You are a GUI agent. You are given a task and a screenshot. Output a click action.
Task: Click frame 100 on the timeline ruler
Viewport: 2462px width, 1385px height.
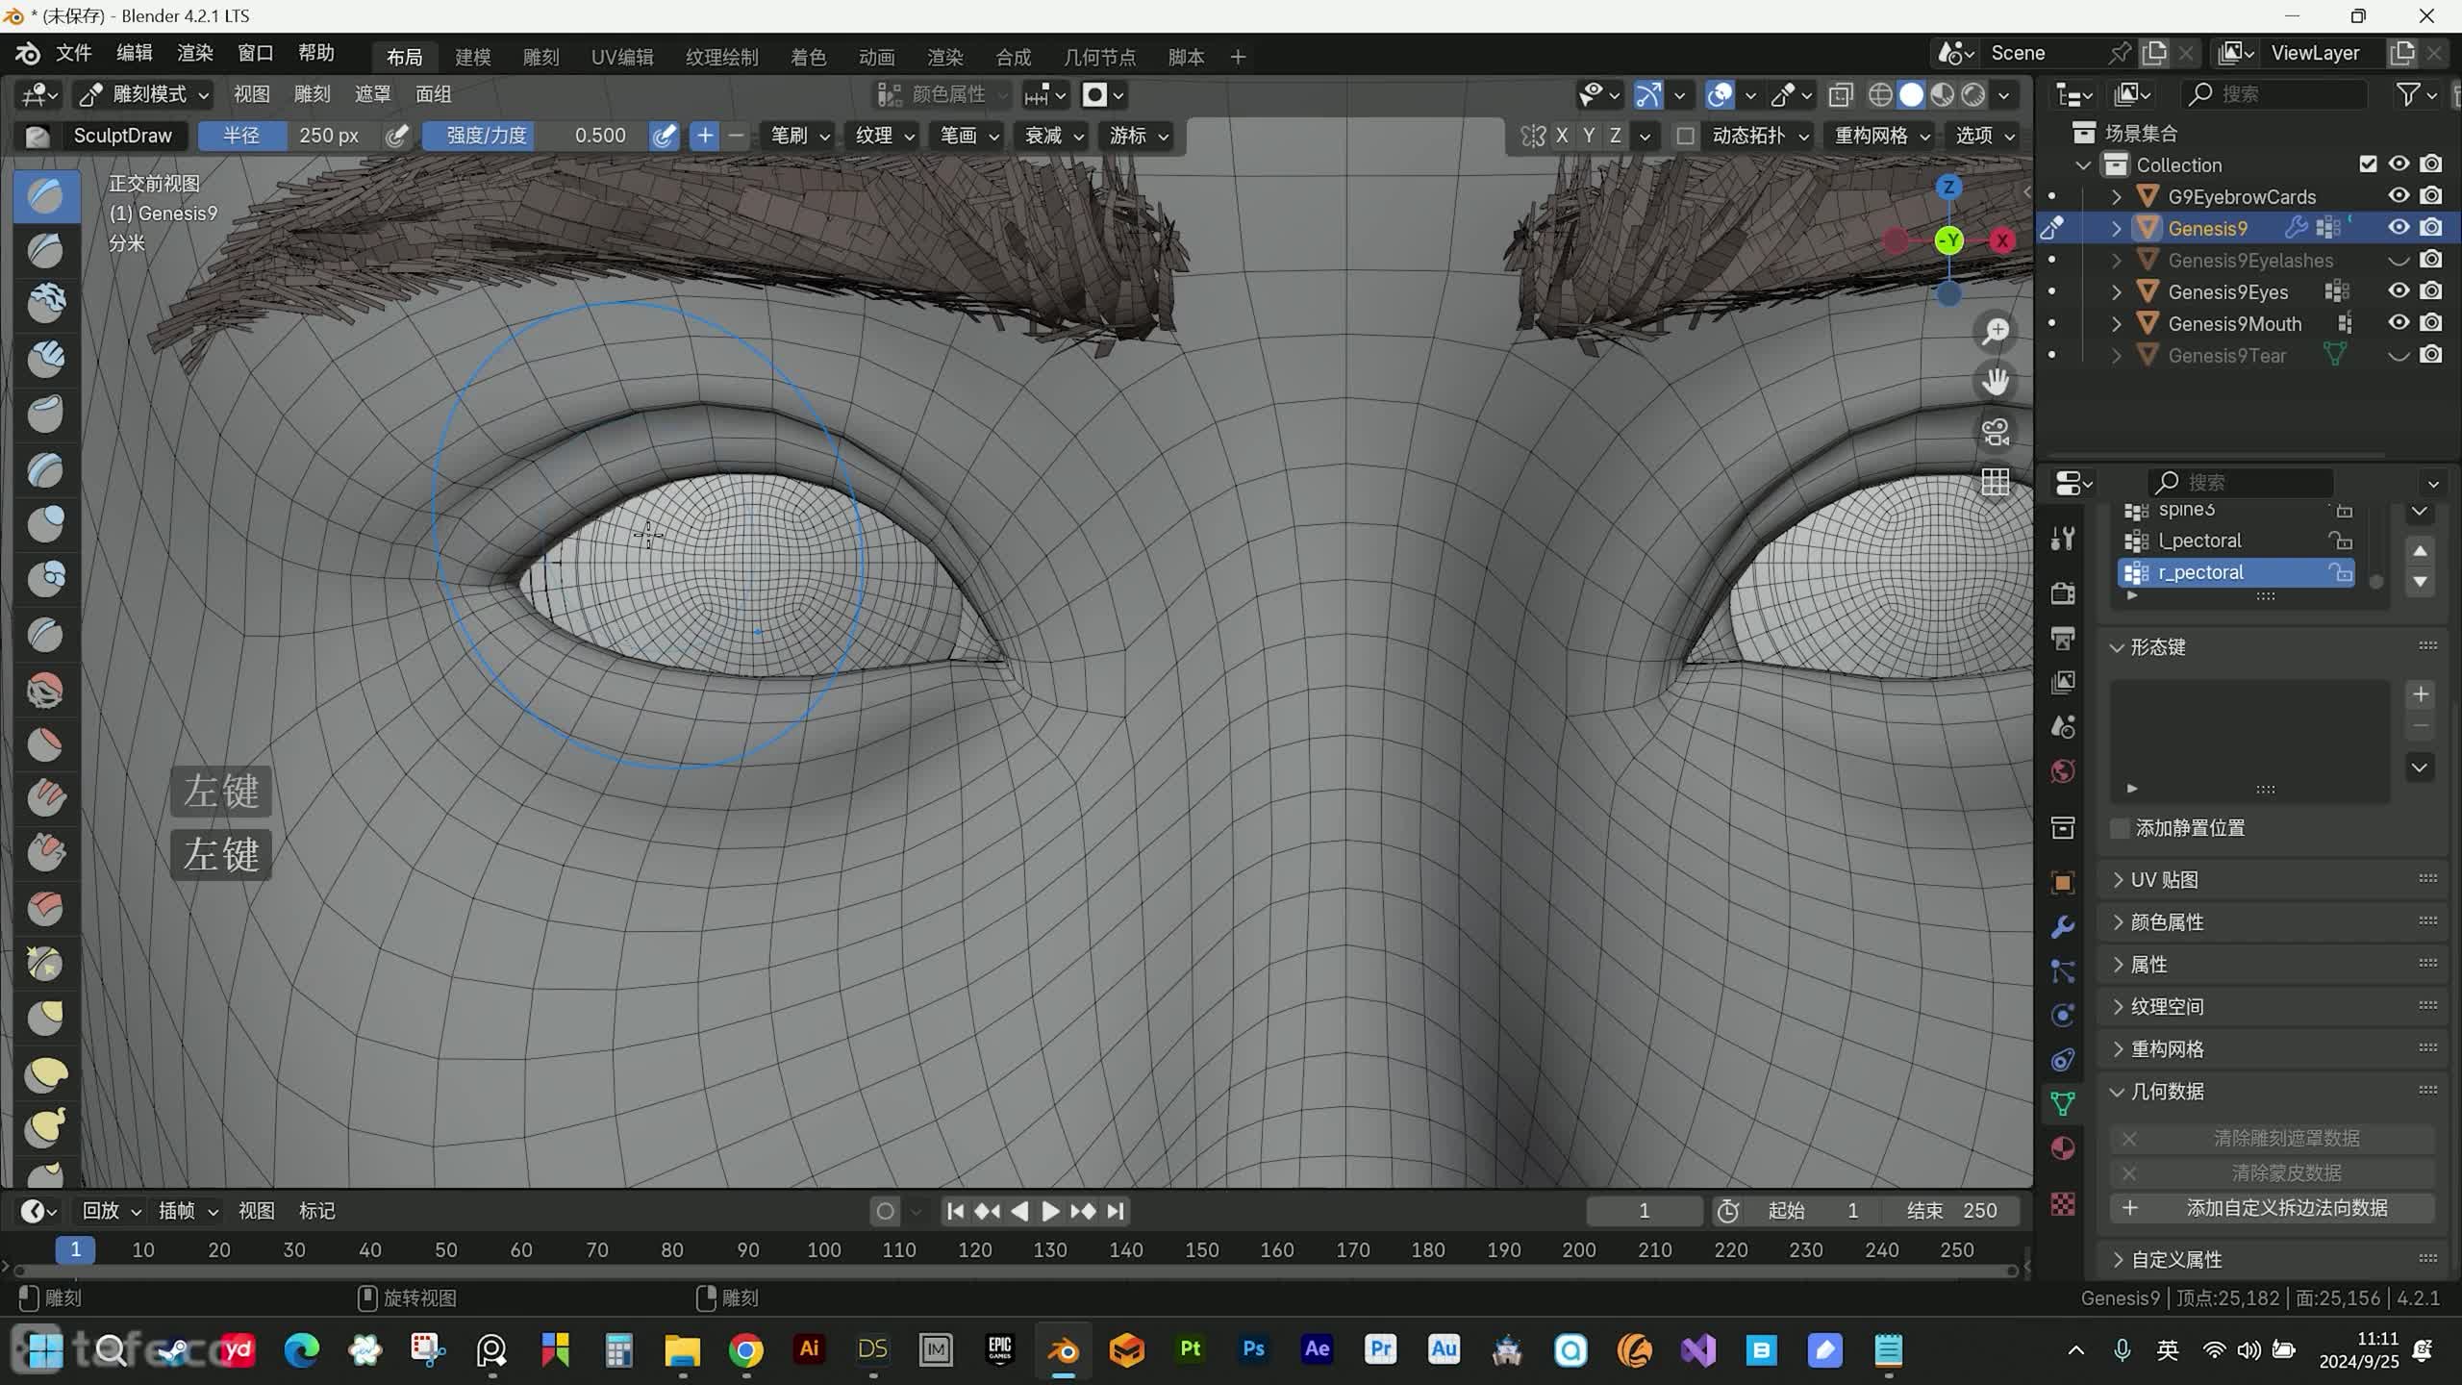(823, 1249)
